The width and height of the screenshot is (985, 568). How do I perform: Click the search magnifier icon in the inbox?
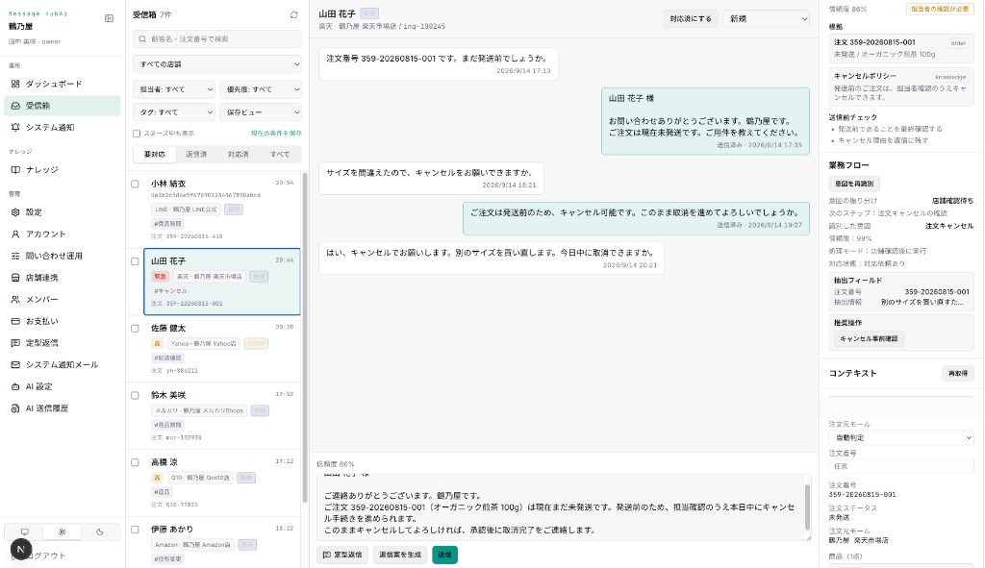(x=142, y=38)
